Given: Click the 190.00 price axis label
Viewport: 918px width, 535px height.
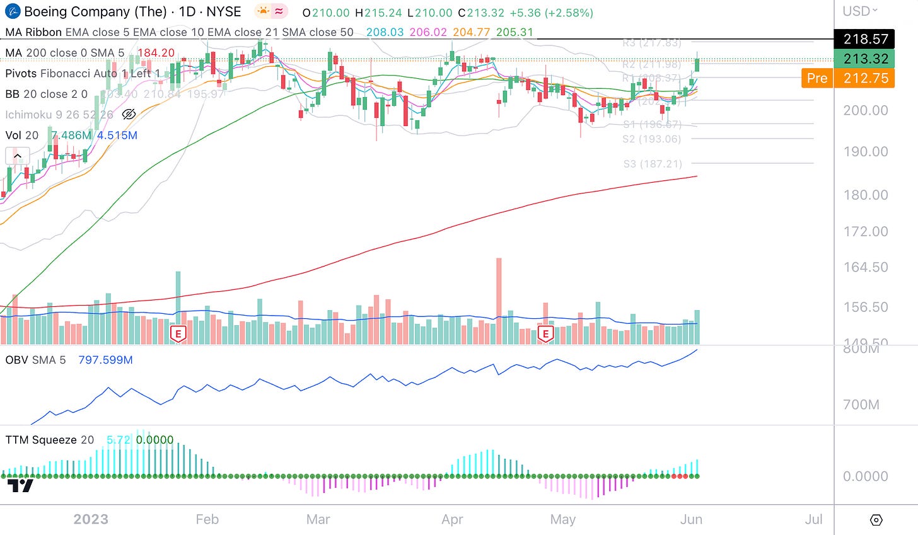Looking at the screenshot, I should [x=866, y=152].
